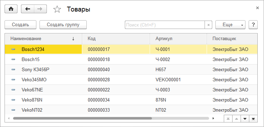
Task: Select the Veko67NE name cell
Action: point(43,90)
